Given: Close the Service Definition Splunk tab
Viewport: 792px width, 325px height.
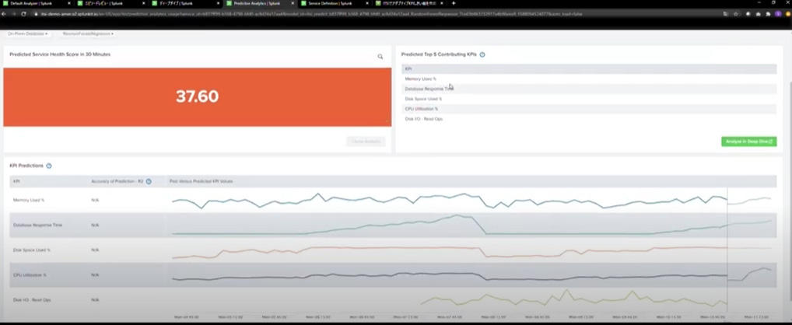Looking at the screenshot, I should point(366,3).
